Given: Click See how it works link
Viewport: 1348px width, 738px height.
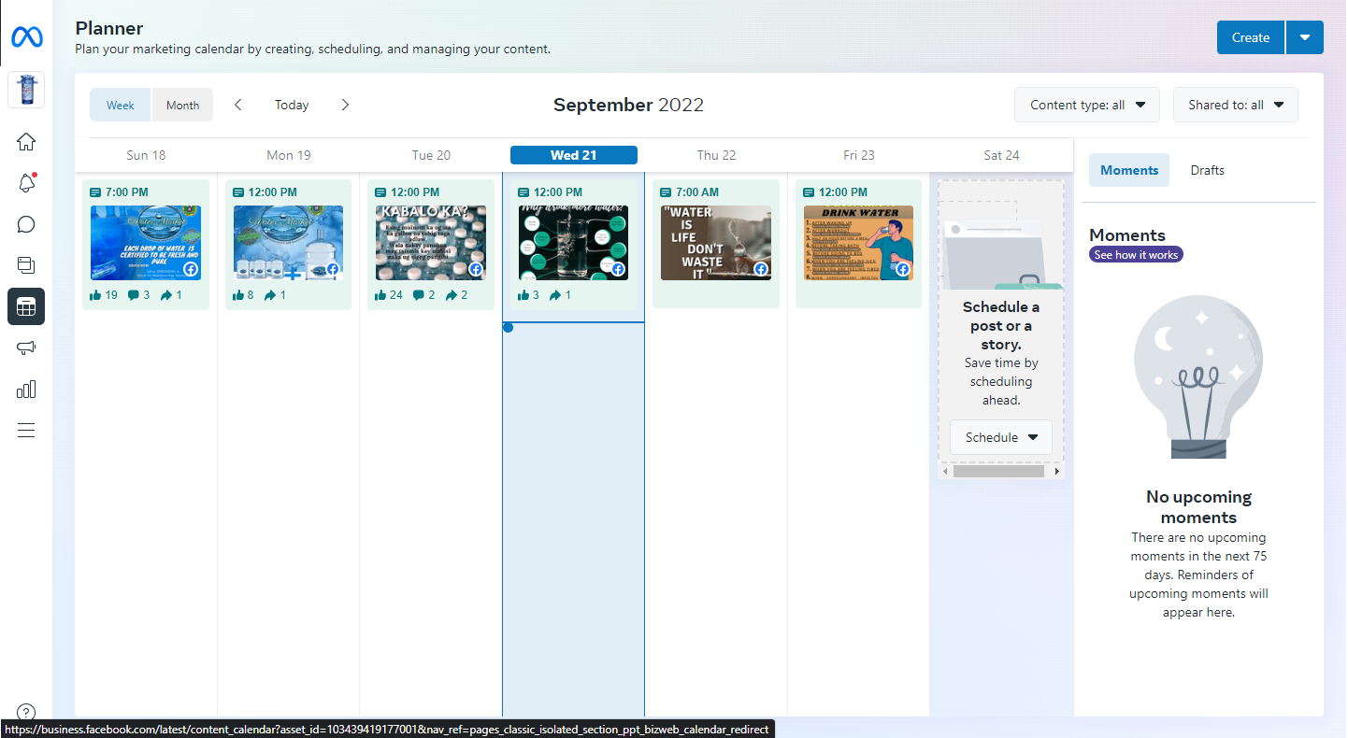Looking at the screenshot, I should point(1136,254).
